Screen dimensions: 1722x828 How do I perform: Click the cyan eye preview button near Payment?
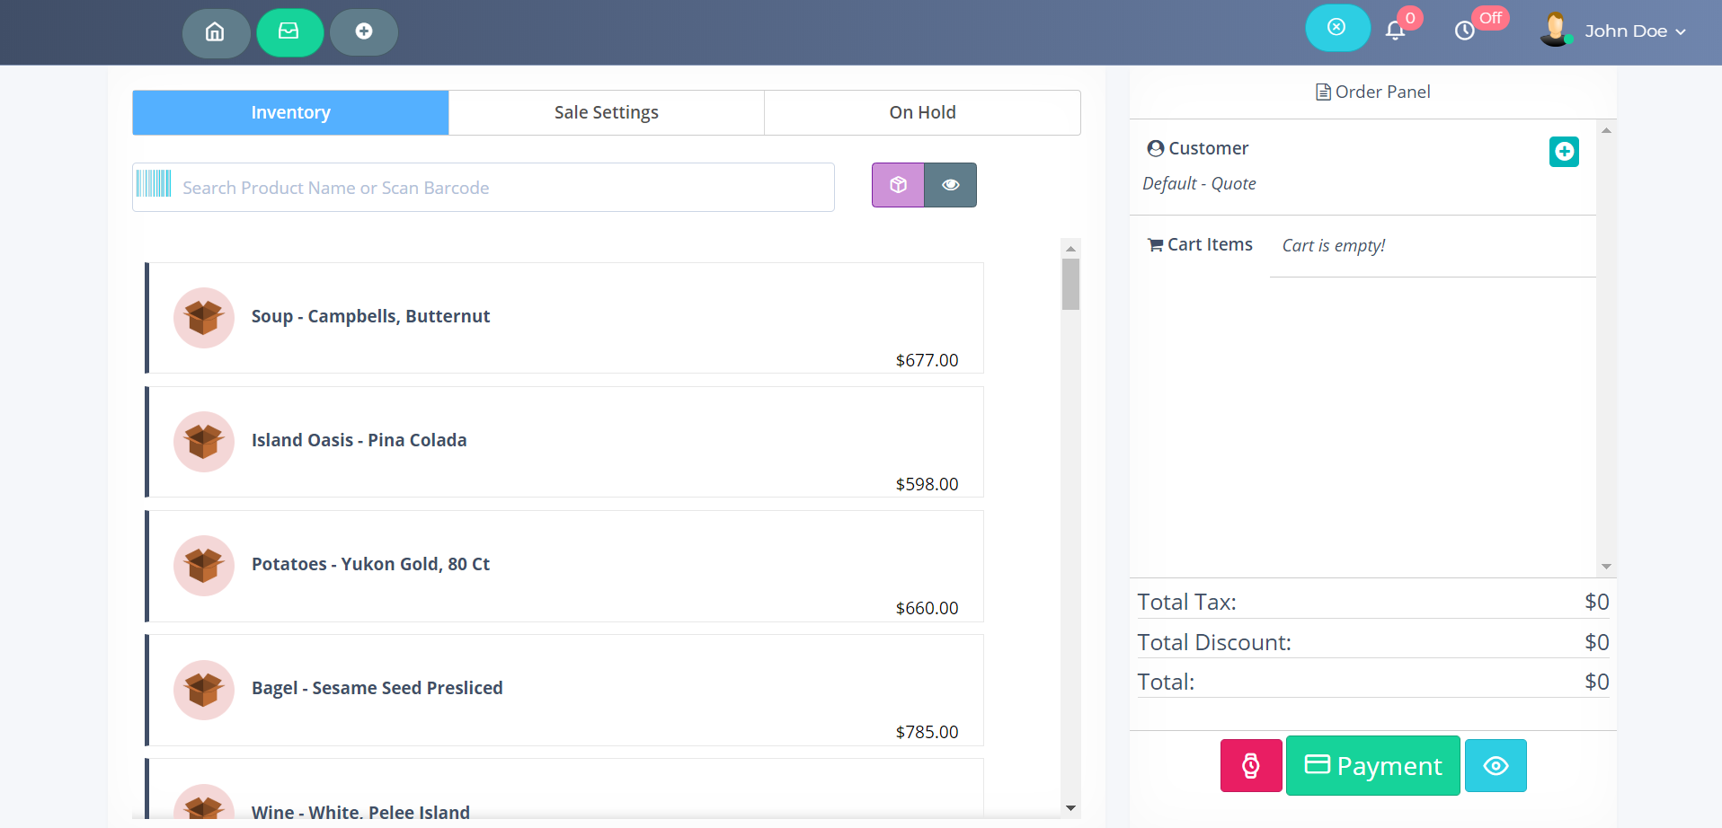(1496, 766)
